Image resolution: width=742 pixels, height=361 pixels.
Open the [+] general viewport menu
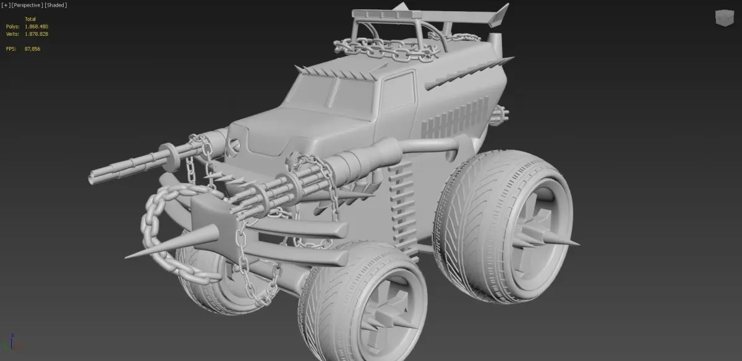pos(6,5)
